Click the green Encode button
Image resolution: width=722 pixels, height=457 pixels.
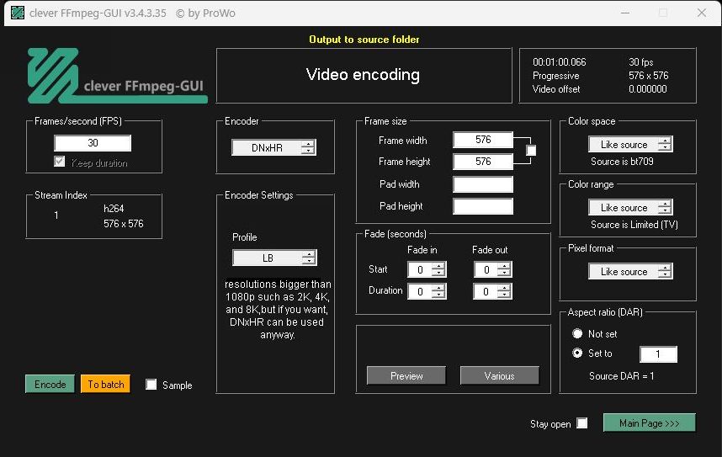(50, 385)
